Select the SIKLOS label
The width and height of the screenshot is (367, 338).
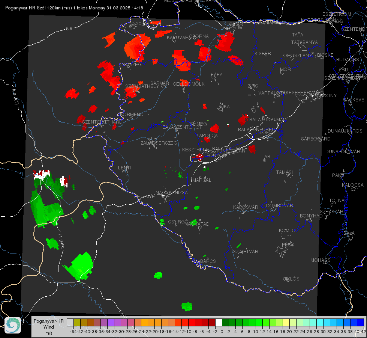[x=291, y=279]
